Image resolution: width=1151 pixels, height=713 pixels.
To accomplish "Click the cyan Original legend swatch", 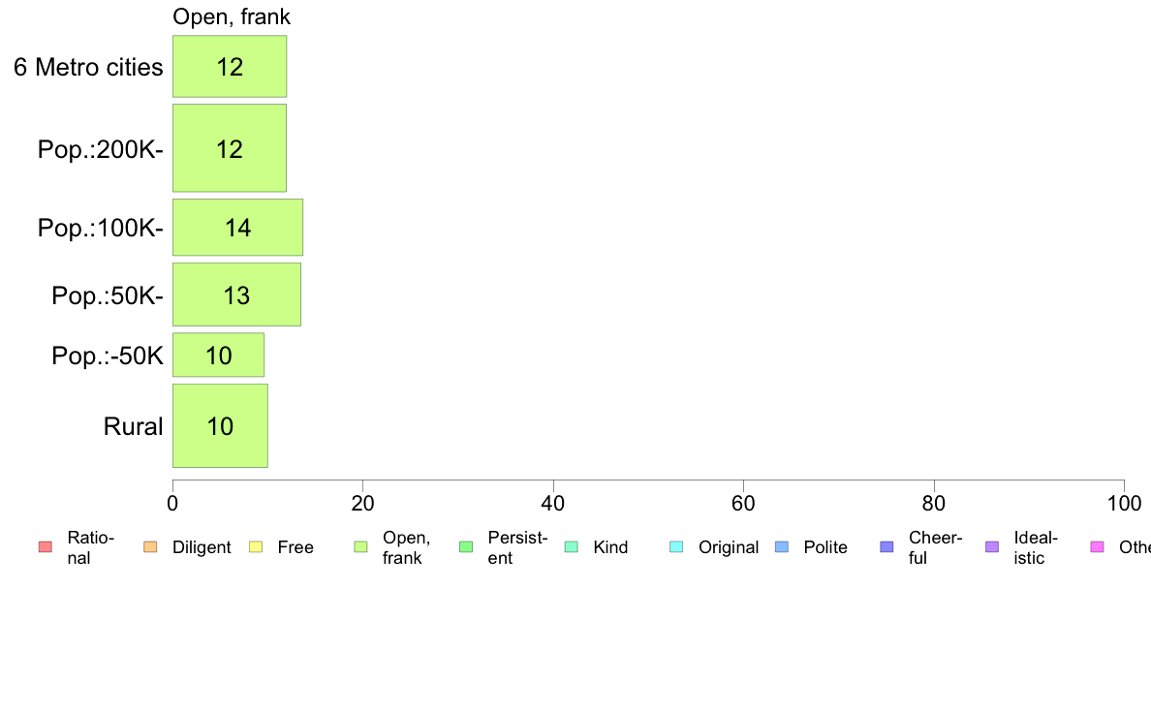I will click(677, 547).
